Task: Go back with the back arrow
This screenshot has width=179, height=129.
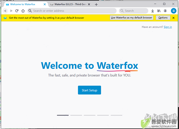Action: click(5, 11)
